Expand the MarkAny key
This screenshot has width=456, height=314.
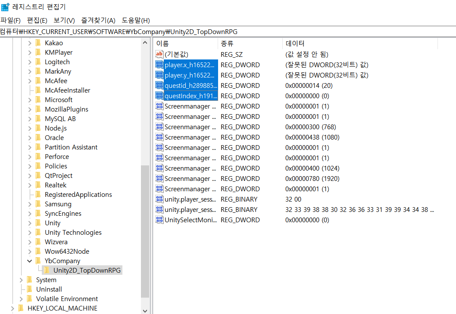[30, 72]
